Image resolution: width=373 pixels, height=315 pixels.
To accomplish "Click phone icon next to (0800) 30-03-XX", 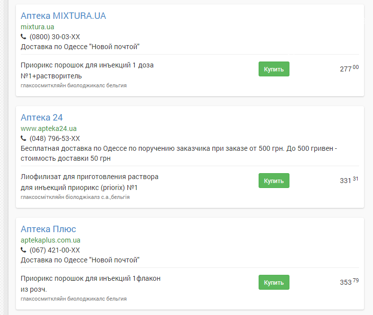I will click(x=23, y=37).
